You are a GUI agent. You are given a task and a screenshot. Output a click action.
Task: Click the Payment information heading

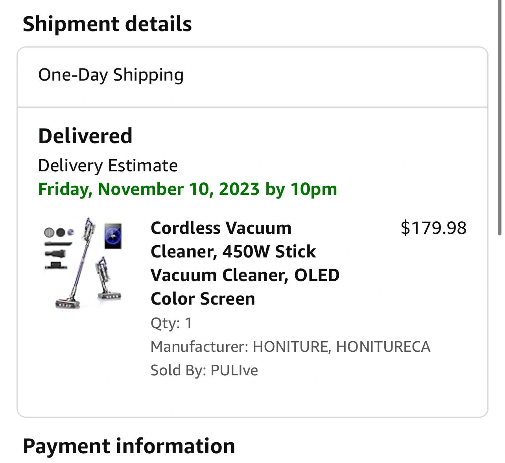[129, 446]
